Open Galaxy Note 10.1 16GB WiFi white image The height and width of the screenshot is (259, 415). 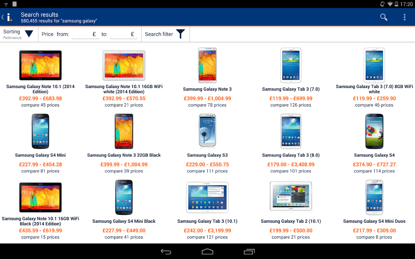point(124,65)
